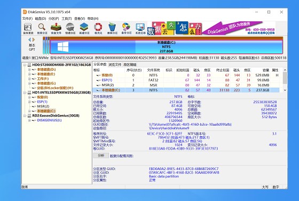
Task: Go to next disk with right arrow
Action: [34, 40]
